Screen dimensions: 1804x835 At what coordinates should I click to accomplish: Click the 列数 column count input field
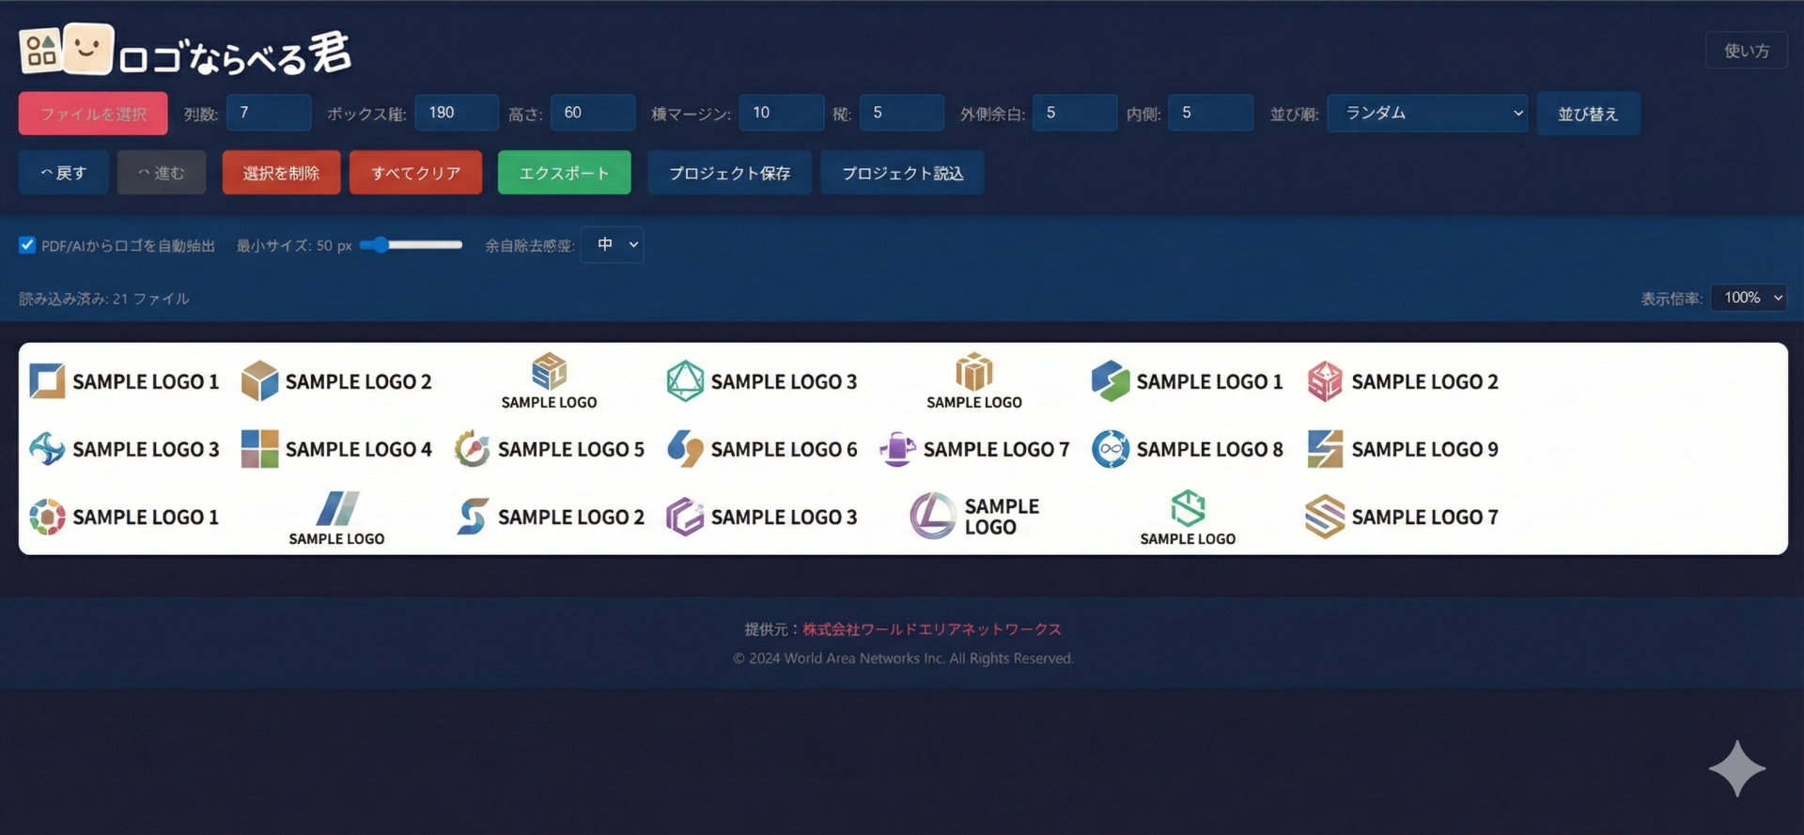[269, 113]
